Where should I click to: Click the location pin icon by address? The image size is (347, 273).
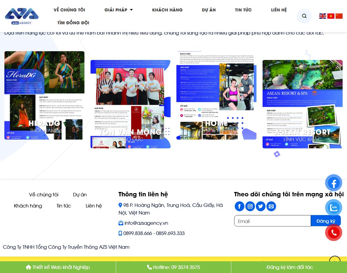click(120, 205)
